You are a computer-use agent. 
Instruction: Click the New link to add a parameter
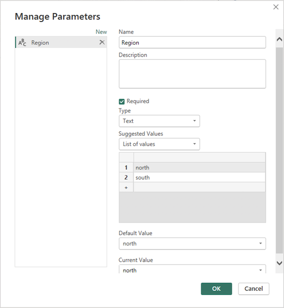coord(101,32)
